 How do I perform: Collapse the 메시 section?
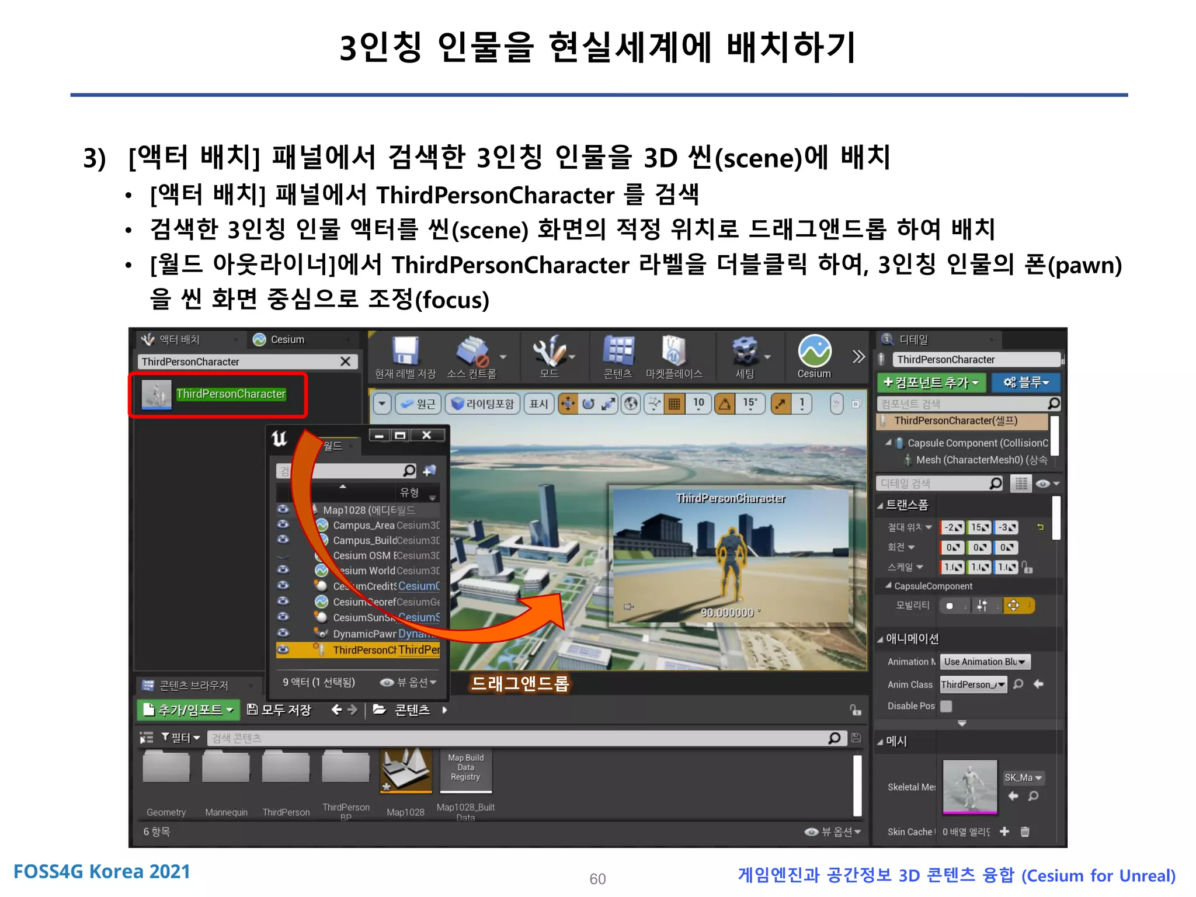880,742
